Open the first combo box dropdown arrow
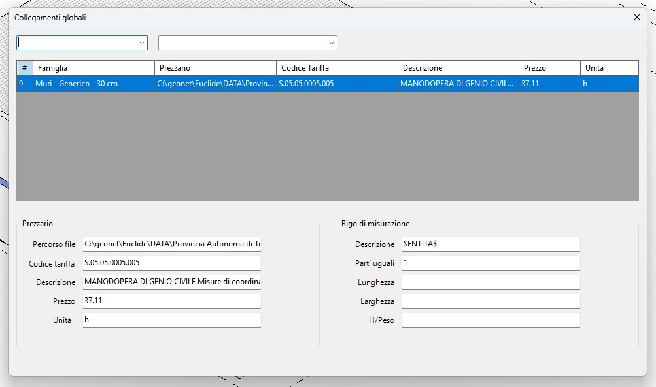 coord(142,42)
